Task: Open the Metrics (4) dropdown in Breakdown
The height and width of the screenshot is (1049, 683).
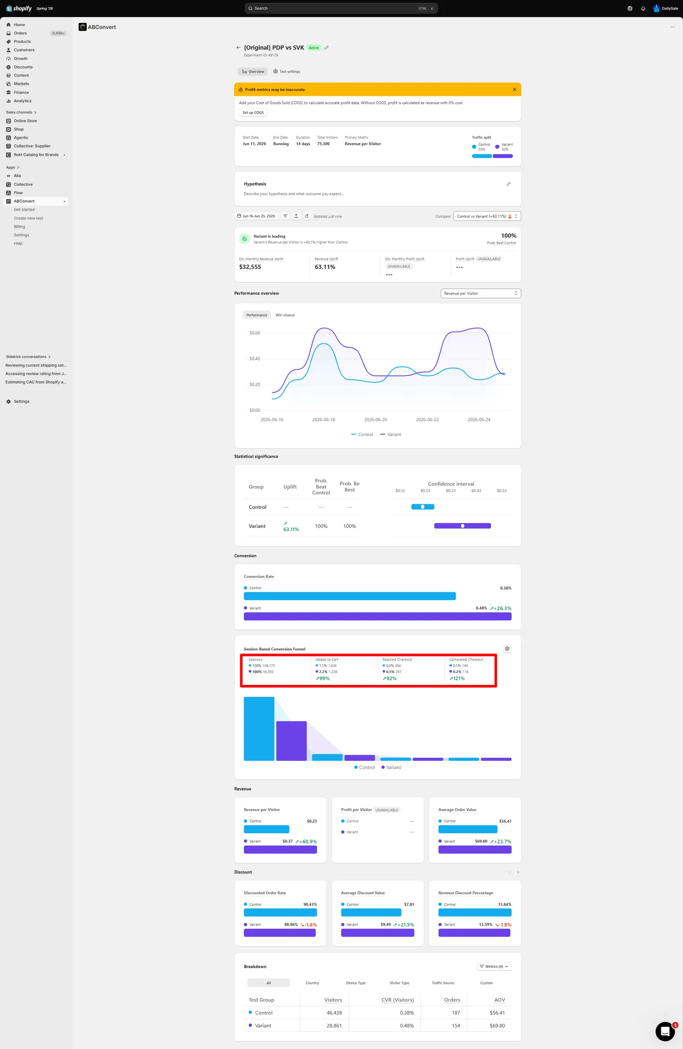Action: (494, 966)
